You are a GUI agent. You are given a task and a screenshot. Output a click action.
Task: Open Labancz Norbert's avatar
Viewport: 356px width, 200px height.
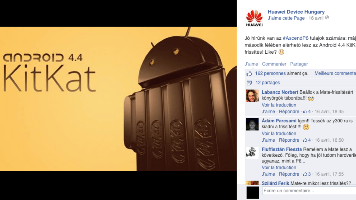pyautogui.click(x=252, y=96)
